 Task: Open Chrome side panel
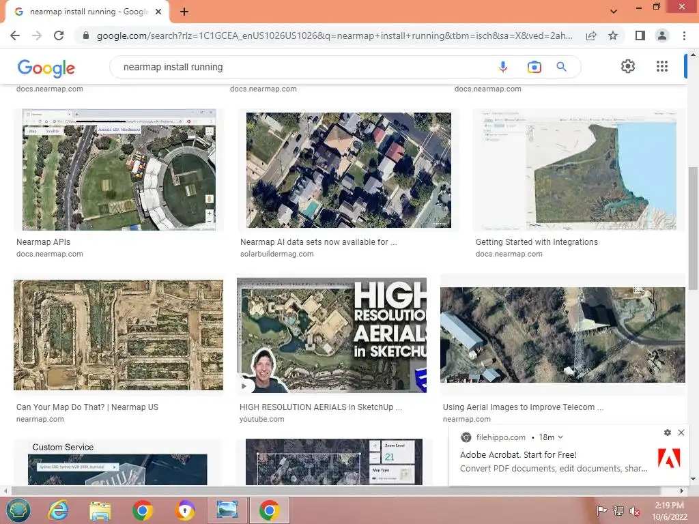pos(640,35)
